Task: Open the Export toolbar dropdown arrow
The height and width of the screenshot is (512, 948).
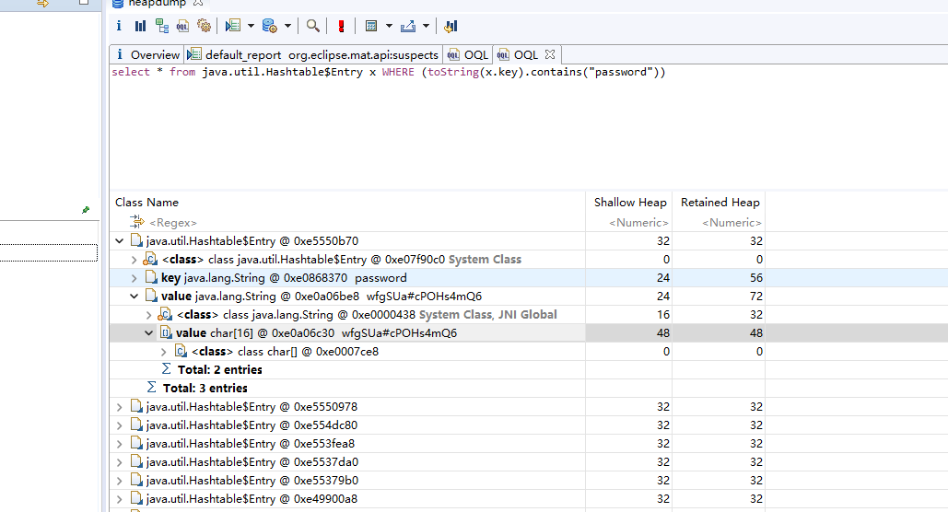Action: pos(426,26)
